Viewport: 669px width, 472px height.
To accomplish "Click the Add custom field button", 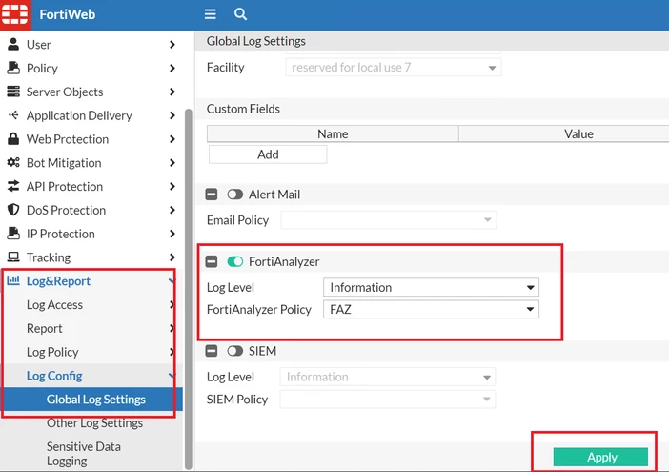I will (268, 154).
